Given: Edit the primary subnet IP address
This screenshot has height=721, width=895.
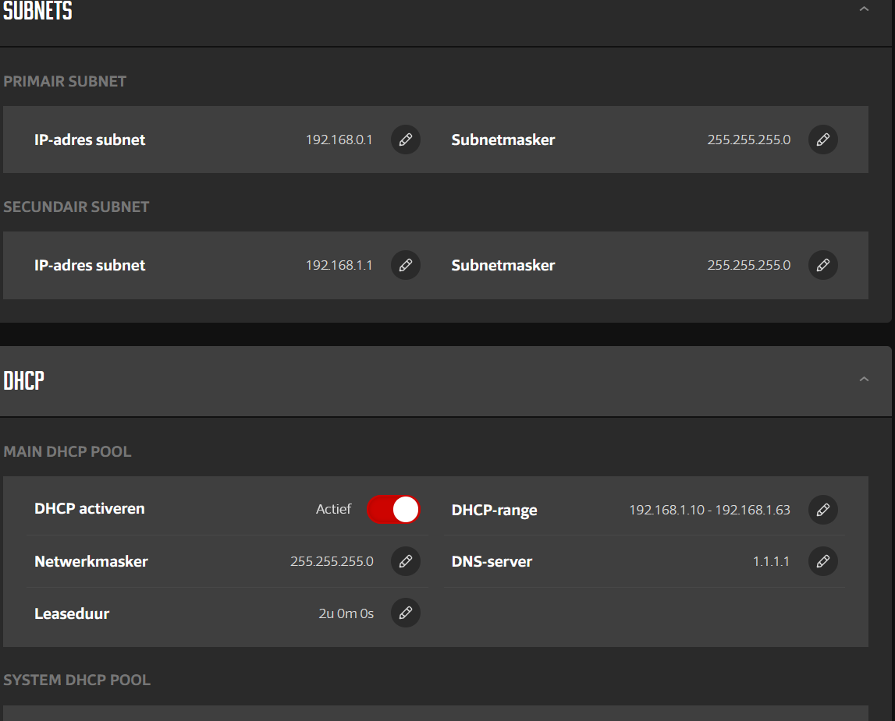Looking at the screenshot, I should click(x=405, y=140).
